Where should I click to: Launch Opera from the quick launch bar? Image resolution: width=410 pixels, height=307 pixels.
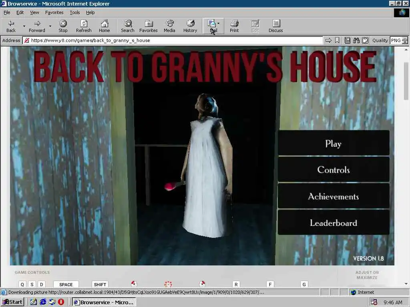point(61,302)
